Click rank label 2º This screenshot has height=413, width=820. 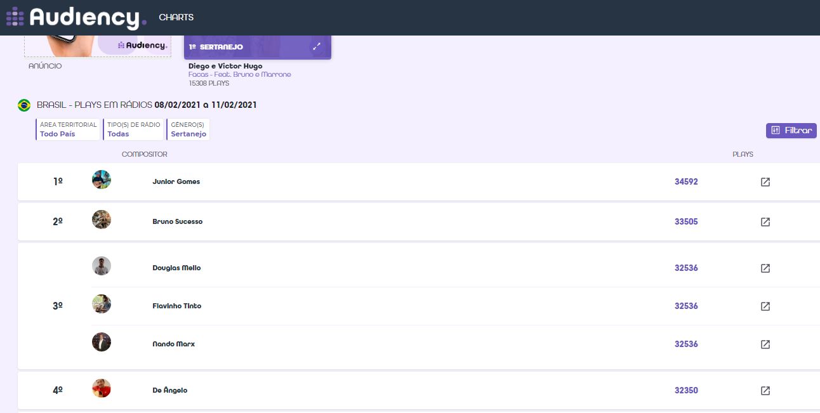[x=58, y=221]
